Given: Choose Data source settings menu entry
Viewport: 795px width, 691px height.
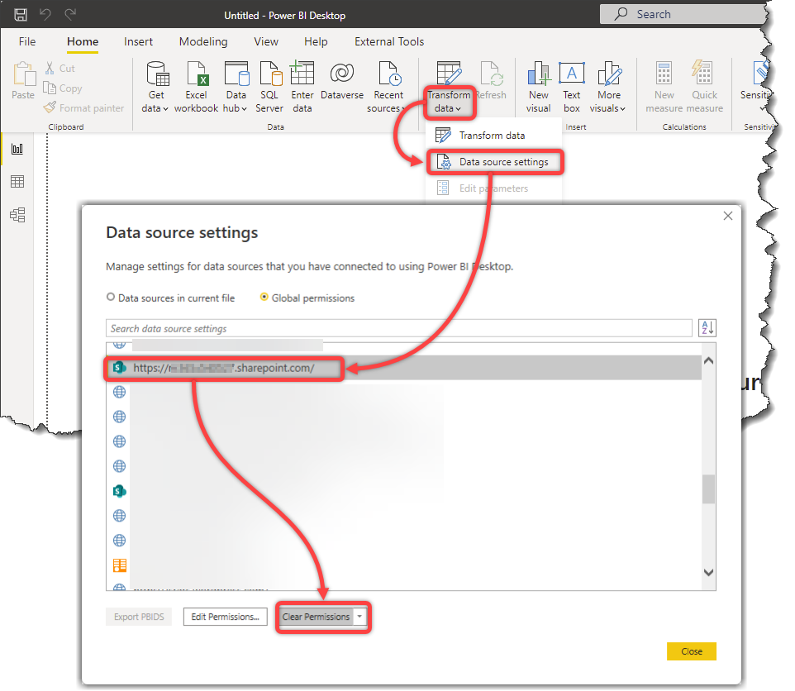Looking at the screenshot, I should [x=495, y=162].
